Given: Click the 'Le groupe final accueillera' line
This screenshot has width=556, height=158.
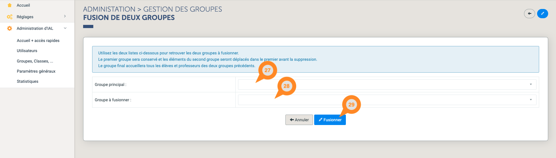Looking at the screenshot, I should tap(177, 66).
